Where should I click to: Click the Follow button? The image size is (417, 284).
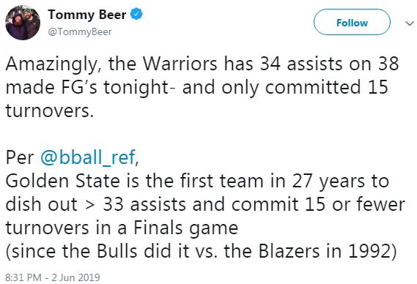[352, 22]
